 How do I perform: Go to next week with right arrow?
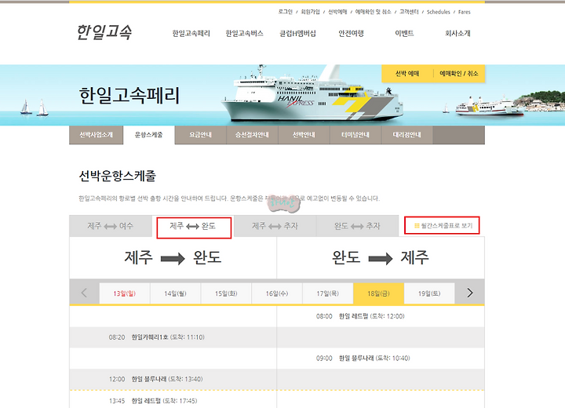click(469, 293)
